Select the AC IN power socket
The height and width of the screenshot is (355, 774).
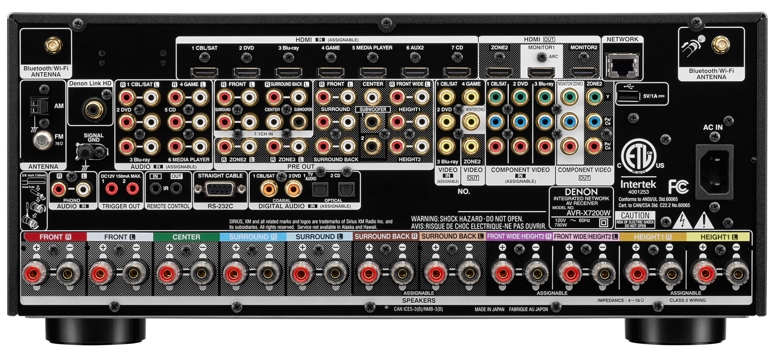tap(715, 163)
